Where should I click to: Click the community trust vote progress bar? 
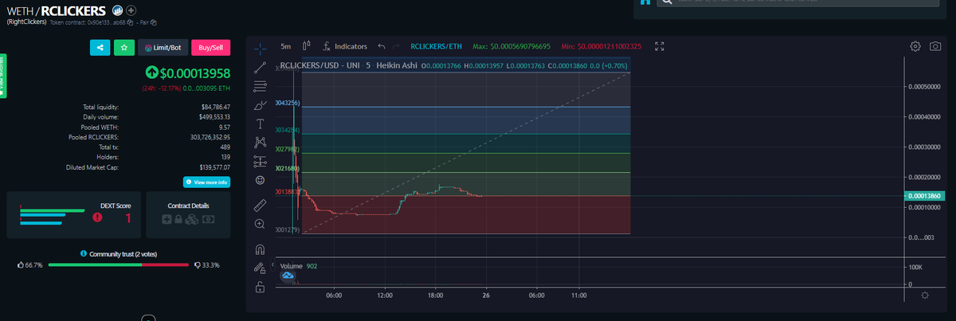point(118,264)
